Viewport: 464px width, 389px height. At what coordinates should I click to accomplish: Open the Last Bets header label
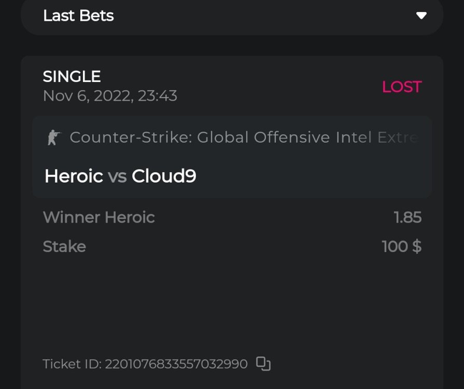point(78,16)
